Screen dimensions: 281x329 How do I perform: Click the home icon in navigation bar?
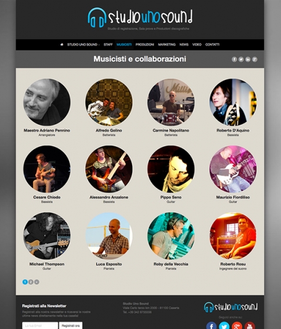coord(62,45)
